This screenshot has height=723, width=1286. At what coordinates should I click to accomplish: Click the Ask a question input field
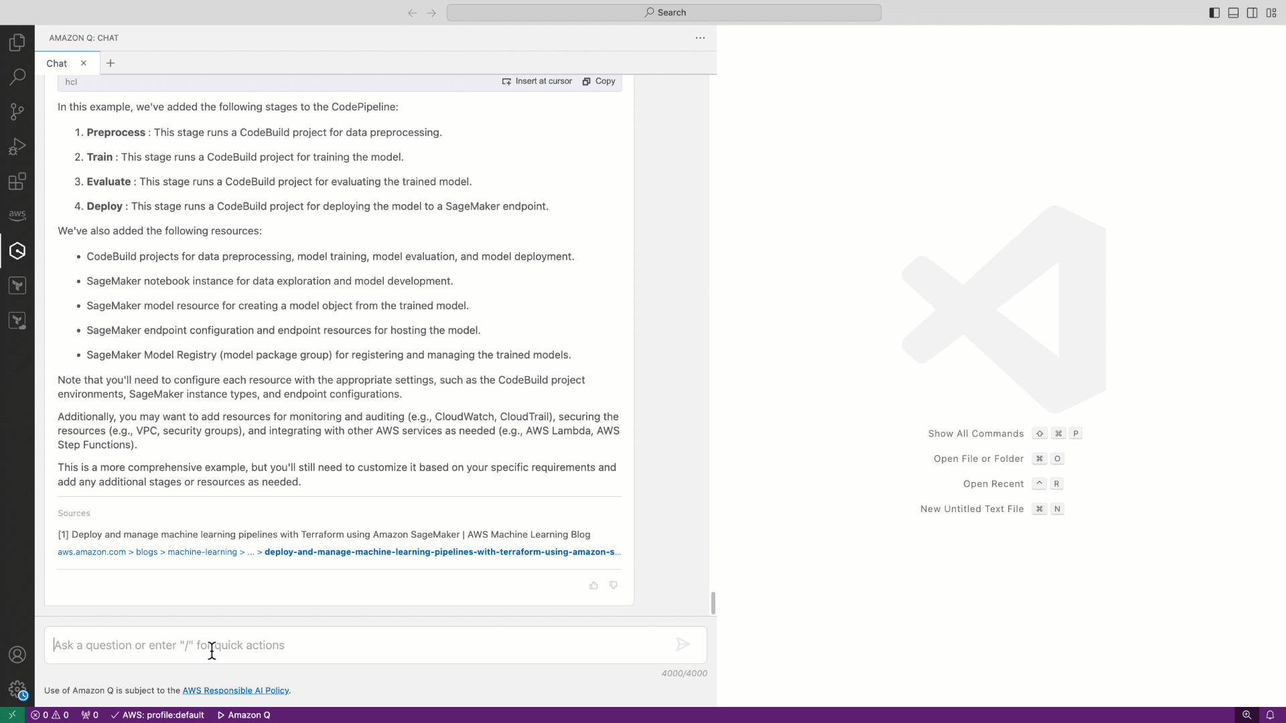tap(362, 645)
